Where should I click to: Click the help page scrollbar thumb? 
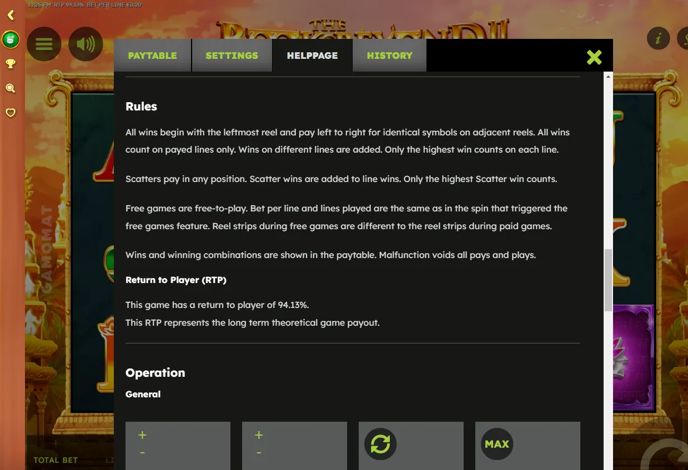click(608, 280)
